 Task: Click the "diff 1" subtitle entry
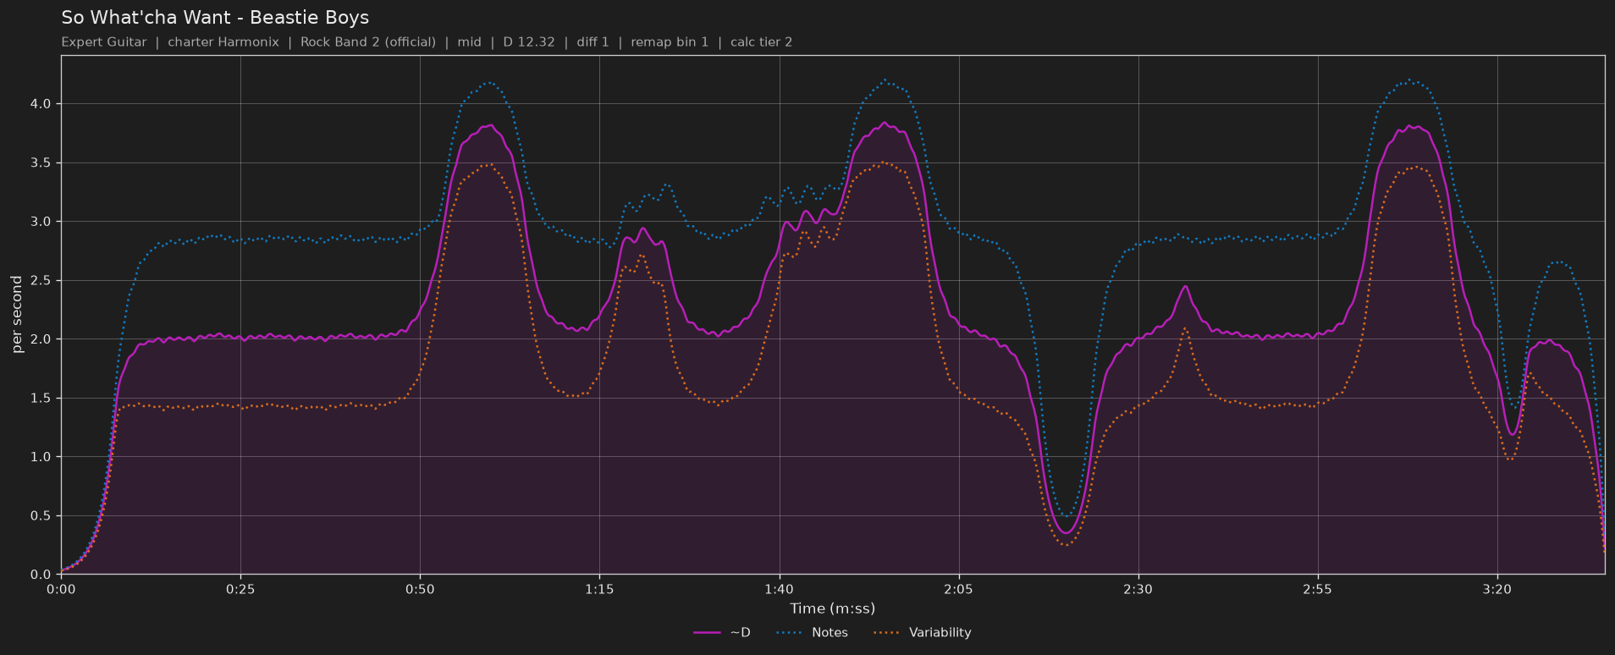[x=593, y=42]
